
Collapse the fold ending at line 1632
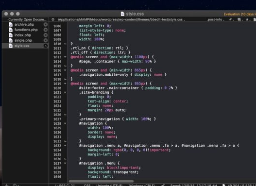[65, 141]
